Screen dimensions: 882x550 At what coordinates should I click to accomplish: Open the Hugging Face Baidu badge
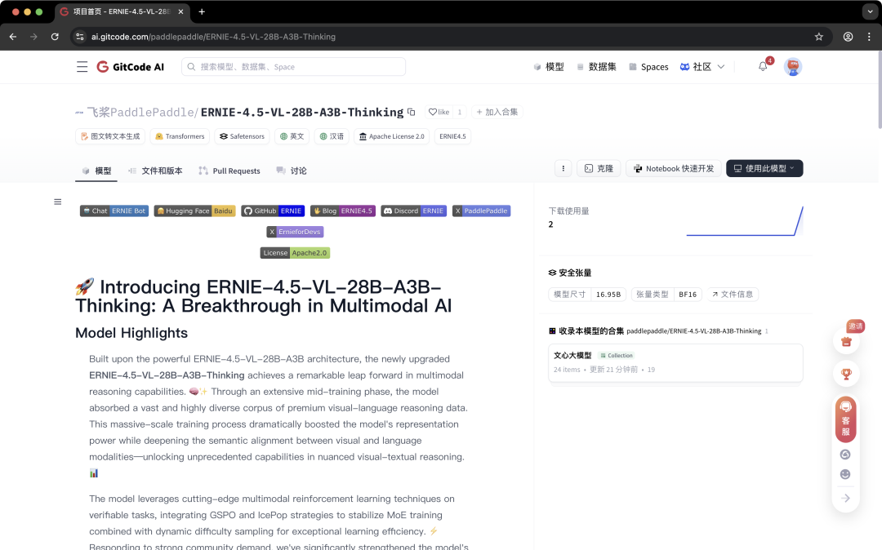[x=194, y=211]
